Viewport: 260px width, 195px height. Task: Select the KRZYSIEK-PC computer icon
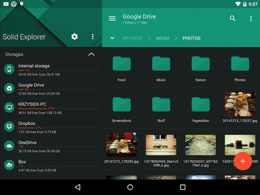coord(9,107)
